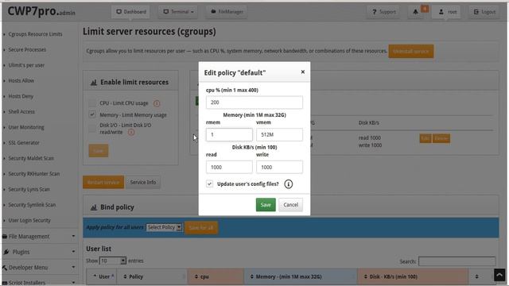This screenshot has height=286, width=509.
Task: Open Security Maldet Scan in sidebar
Action: (31, 158)
